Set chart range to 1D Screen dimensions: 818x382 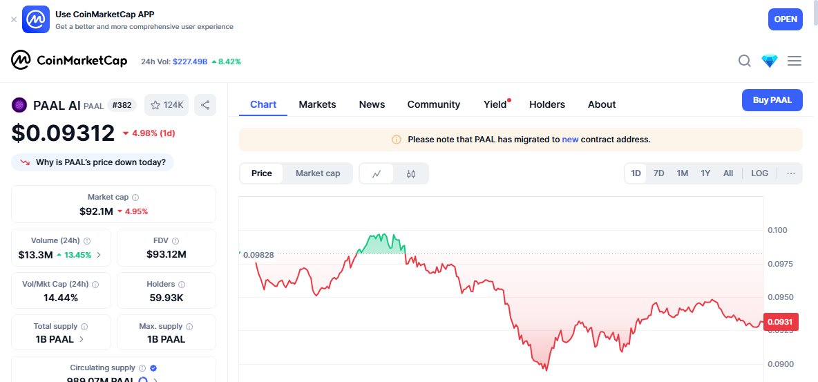click(x=636, y=173)
